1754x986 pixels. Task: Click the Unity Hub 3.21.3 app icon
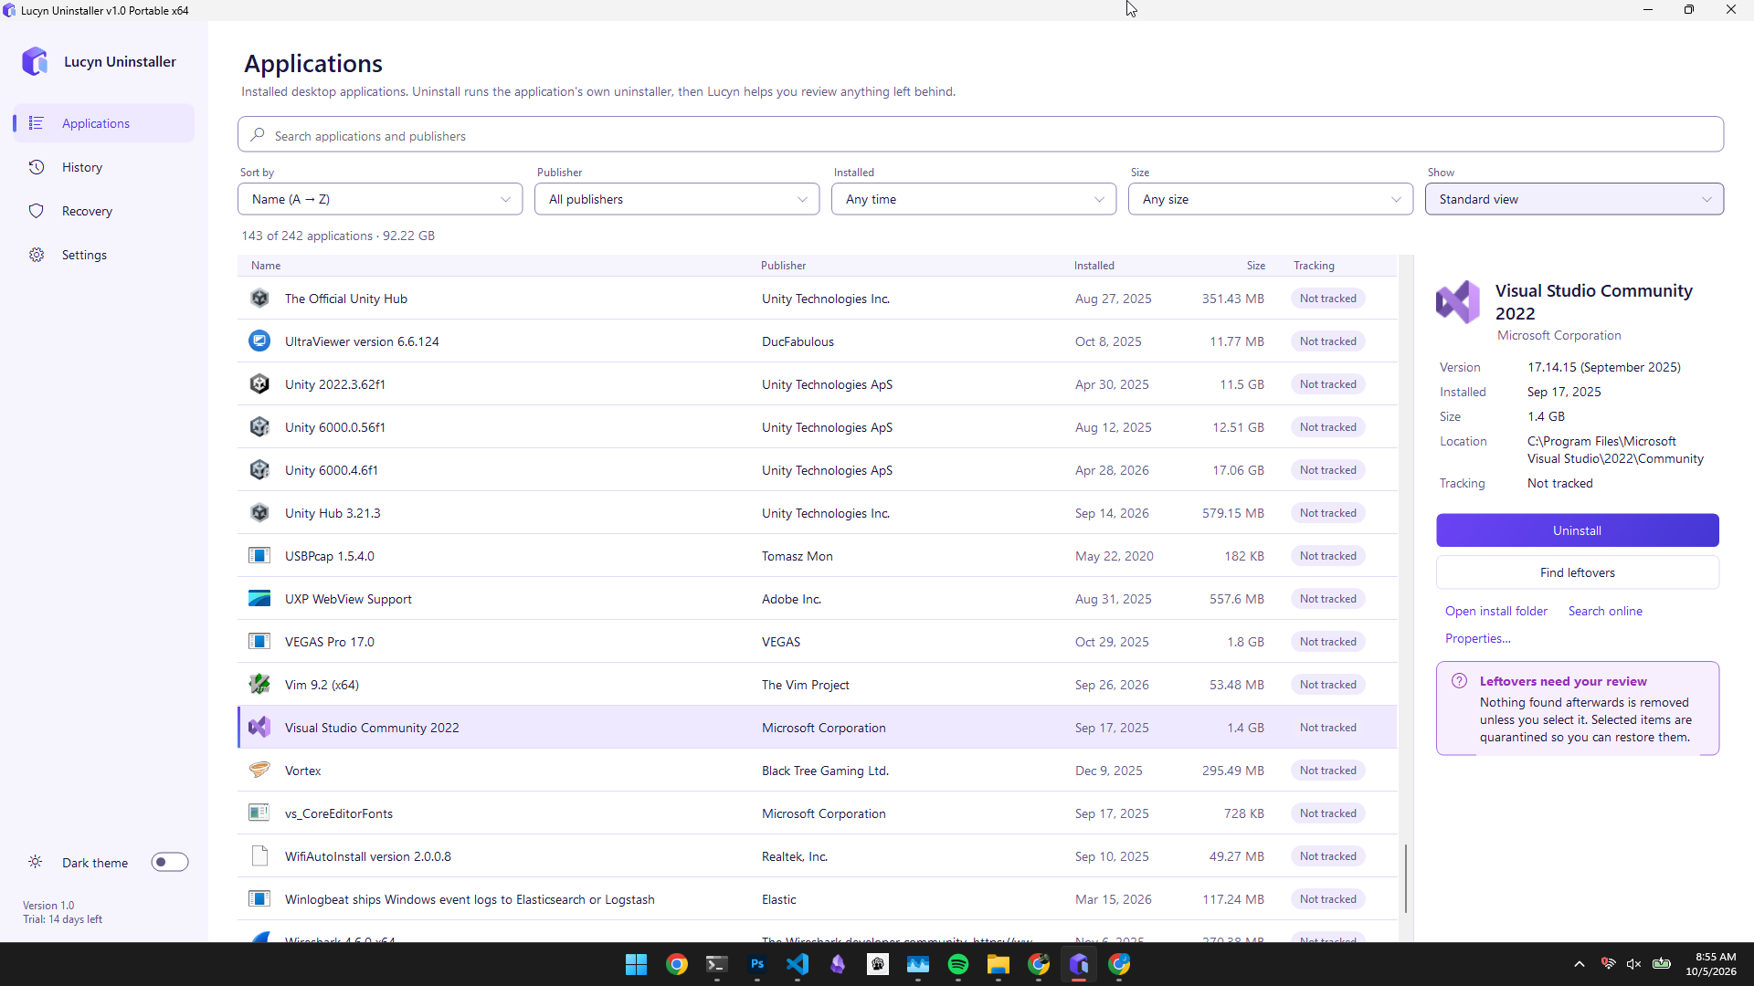259,513
